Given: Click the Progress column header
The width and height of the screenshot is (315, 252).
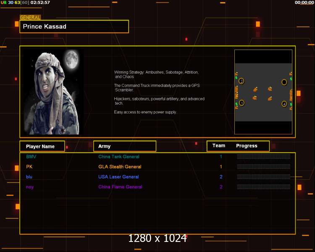Looking at the screenshot, I should point(247,146).
